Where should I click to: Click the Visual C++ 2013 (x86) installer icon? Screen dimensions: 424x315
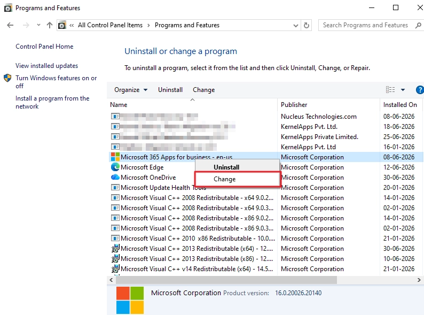pos(115,259)
